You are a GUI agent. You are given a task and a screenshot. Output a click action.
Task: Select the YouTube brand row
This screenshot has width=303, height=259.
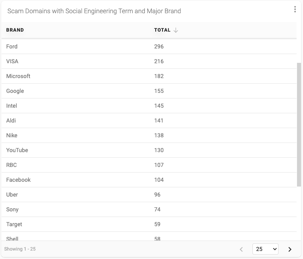pos(149,150)
